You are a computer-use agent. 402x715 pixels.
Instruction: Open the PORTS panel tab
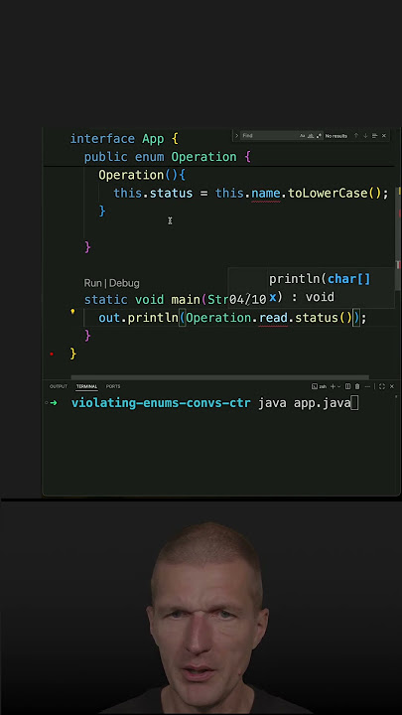coord(113,386)
